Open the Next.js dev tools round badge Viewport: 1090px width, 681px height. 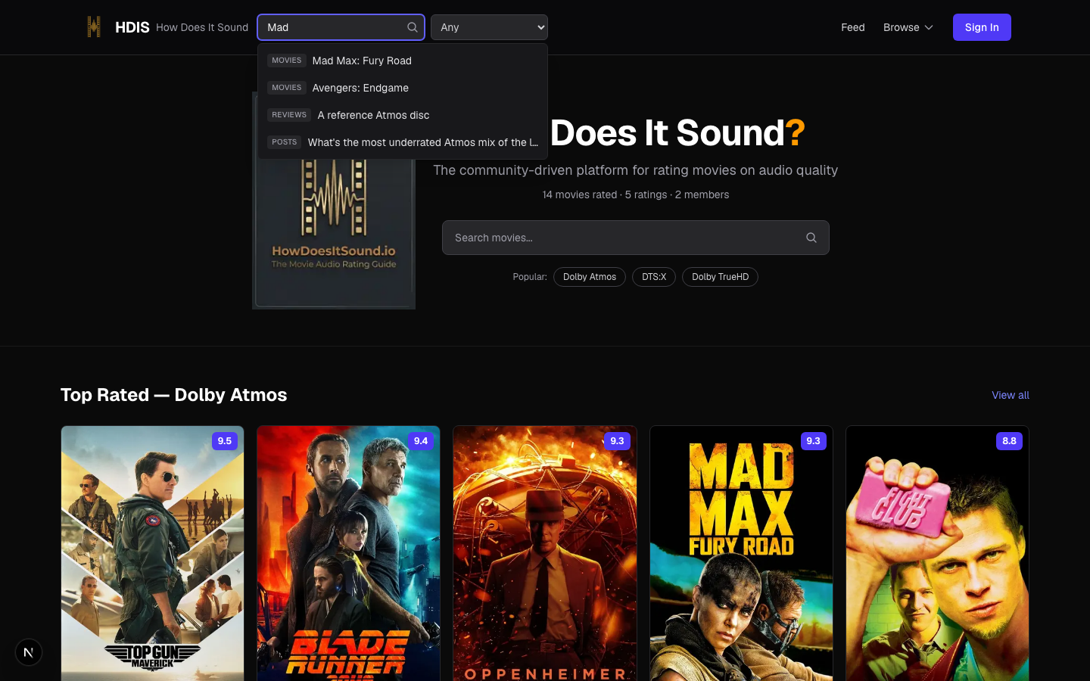tap(29, 652)
